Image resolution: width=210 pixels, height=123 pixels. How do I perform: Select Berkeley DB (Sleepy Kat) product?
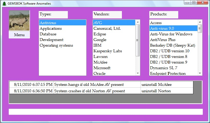pyautogui.click(x=173, y=45)
